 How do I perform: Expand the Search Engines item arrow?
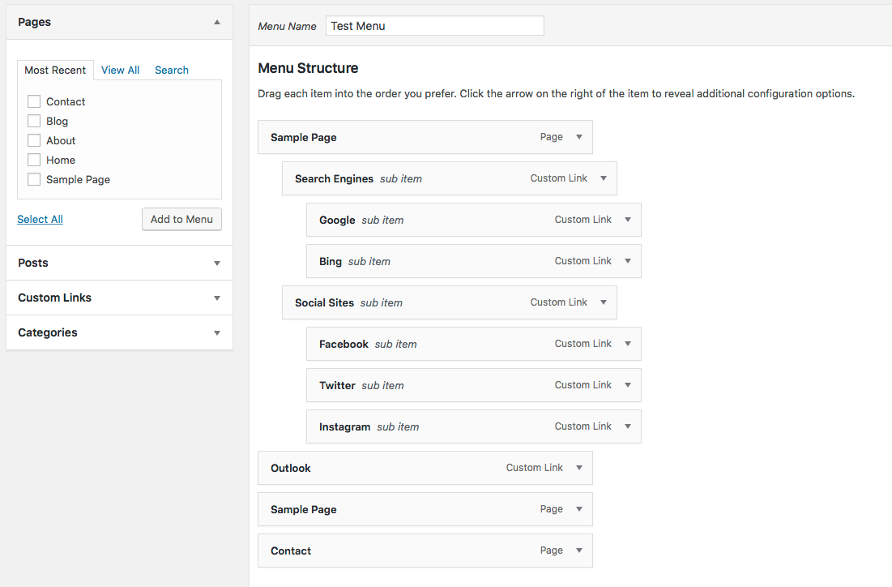click(604, 178)
